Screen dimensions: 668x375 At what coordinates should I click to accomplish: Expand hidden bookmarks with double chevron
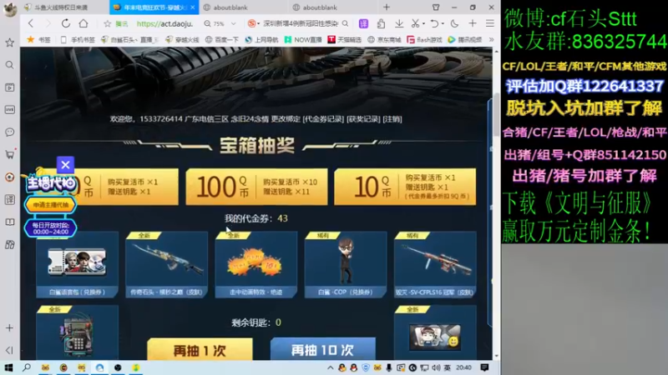(491, 39)
